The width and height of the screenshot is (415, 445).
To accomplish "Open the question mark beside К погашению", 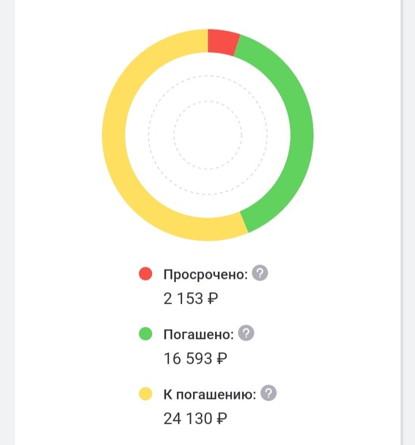I will (x=269, y=393).
